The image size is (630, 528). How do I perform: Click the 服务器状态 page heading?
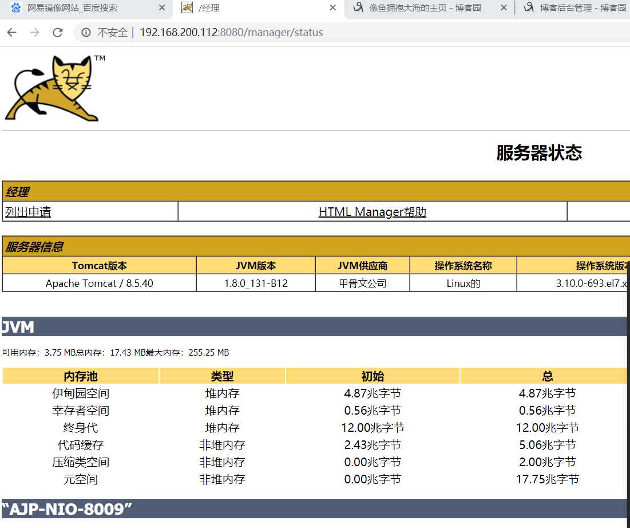pyautogui.click(x=539, y=153)
